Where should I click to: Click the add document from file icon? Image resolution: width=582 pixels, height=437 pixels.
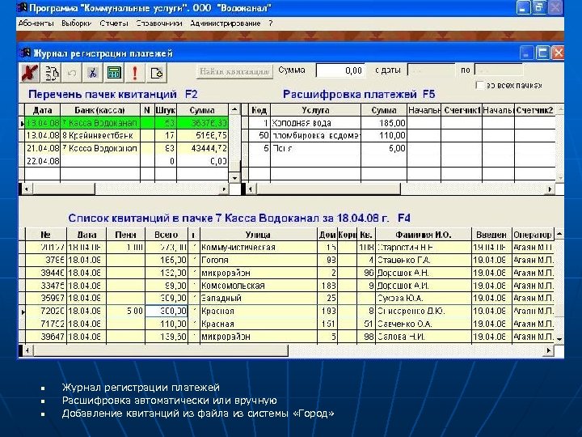tap(156, 72)
